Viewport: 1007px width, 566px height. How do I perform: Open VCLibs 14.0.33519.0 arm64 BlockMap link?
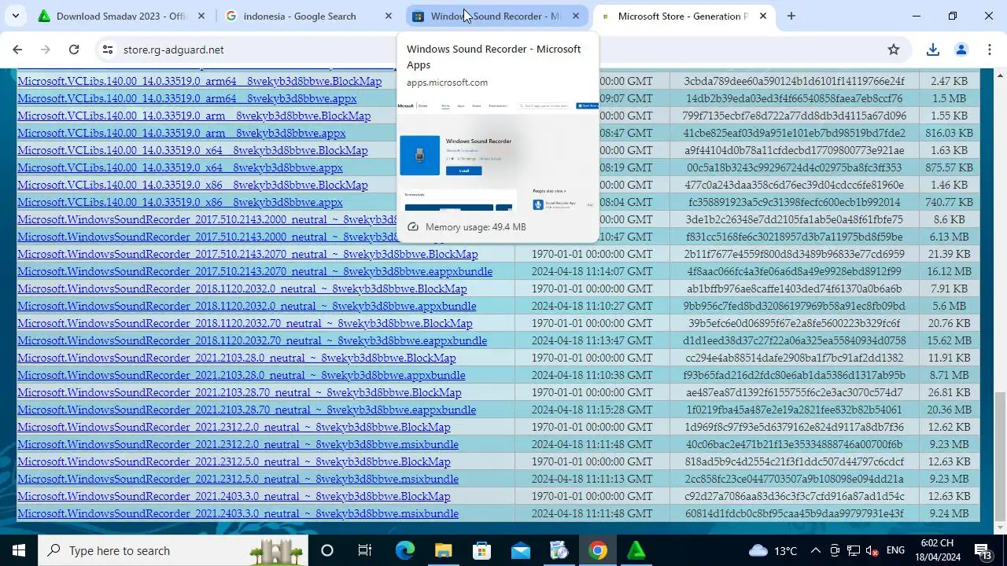[x=200, y=81]
